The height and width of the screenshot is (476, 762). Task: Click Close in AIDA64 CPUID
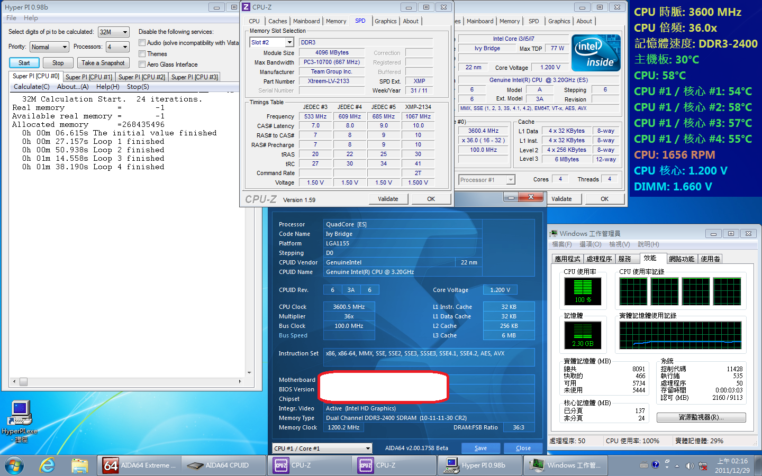523,448
